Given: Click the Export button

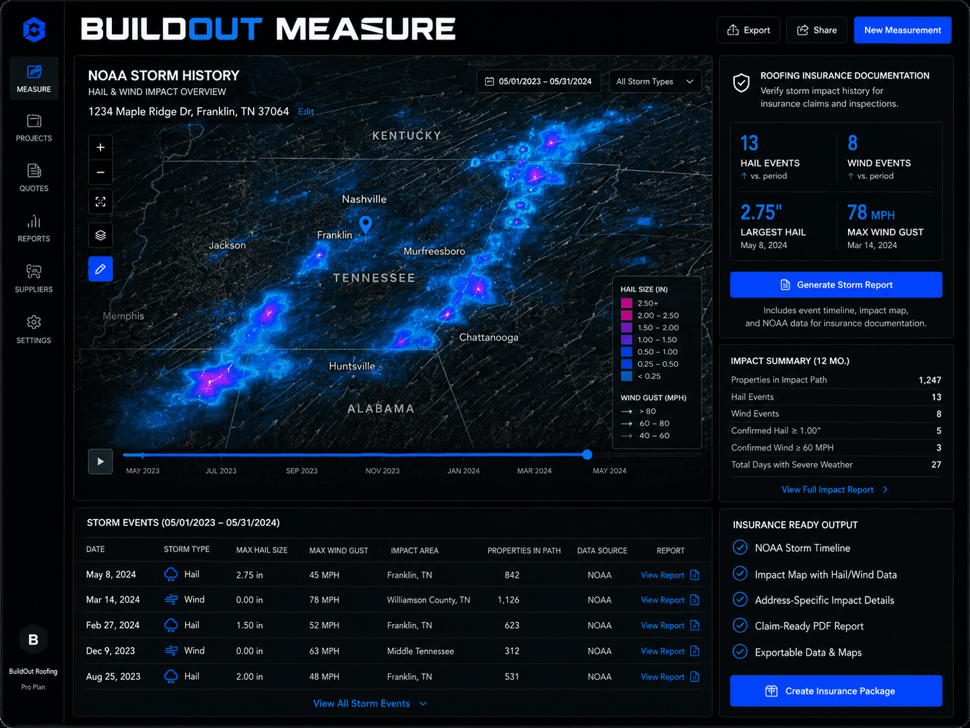Looking at the screenshot, I should [x=748, y=30].
